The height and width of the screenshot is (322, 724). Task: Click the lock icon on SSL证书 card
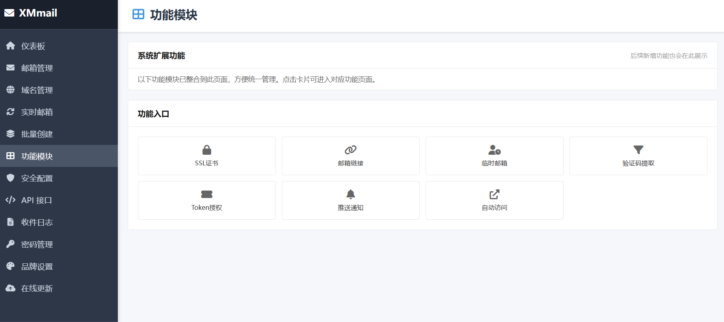[x=207, y=150]
